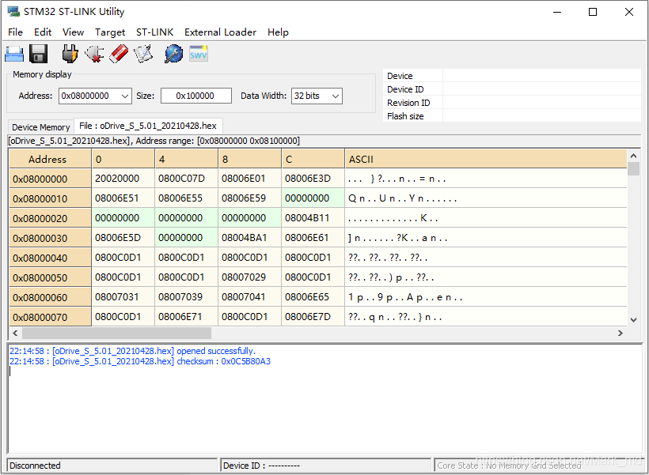
Task: Expand the Address combo box dropdown
Action: (125, 96)
